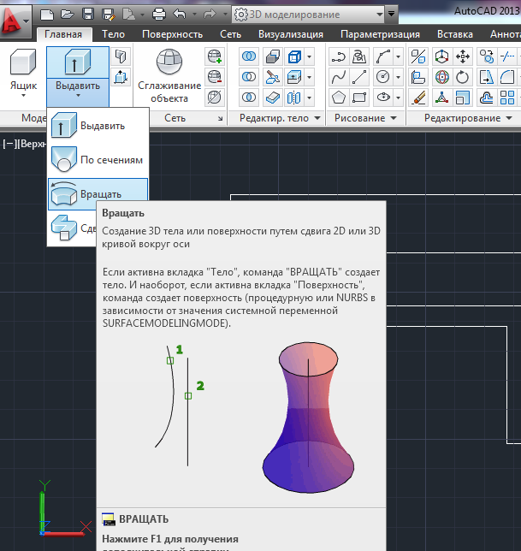Image resolution: width=521 pixels, height=551 pixels.
Task: Click the Offset icon
Action: point(487,98)
